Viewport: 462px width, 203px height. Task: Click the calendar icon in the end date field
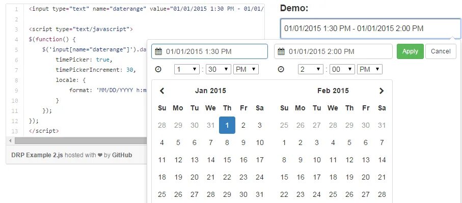[281, 52]
